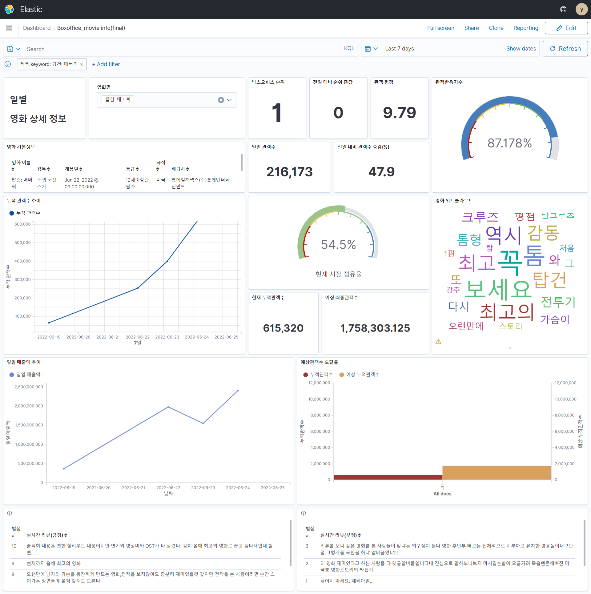Clear the 영화명 selection with X icon

(221, 100)
